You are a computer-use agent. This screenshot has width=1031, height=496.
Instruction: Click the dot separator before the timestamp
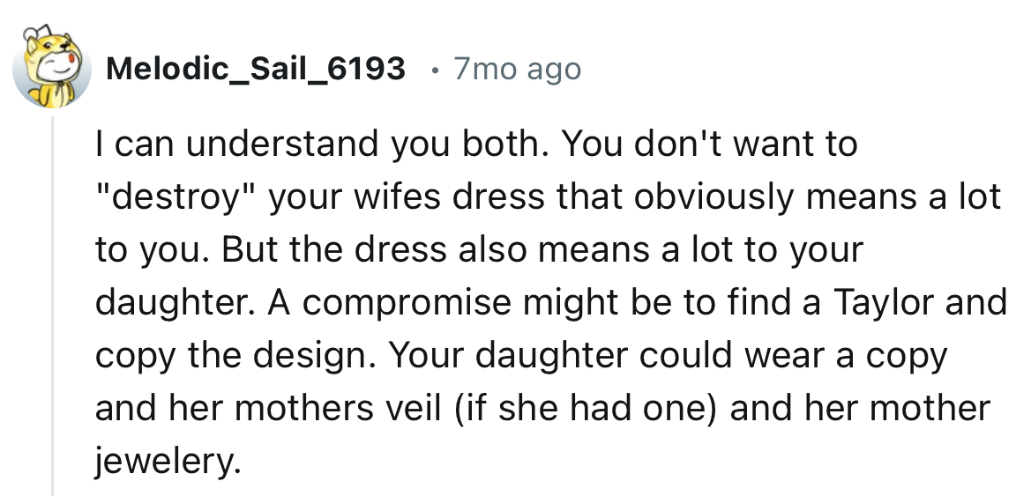click(x=431, y=69)
